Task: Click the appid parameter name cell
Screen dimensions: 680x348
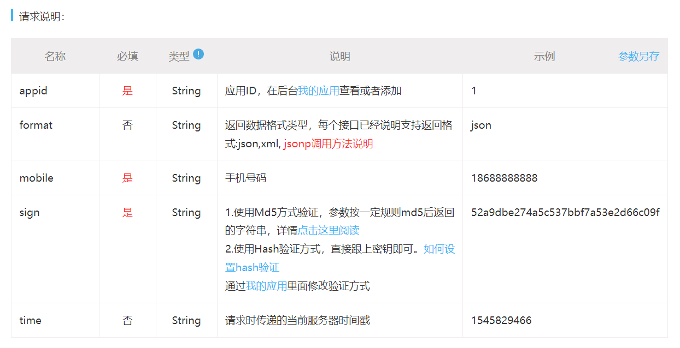Action: tap(33, 91)
